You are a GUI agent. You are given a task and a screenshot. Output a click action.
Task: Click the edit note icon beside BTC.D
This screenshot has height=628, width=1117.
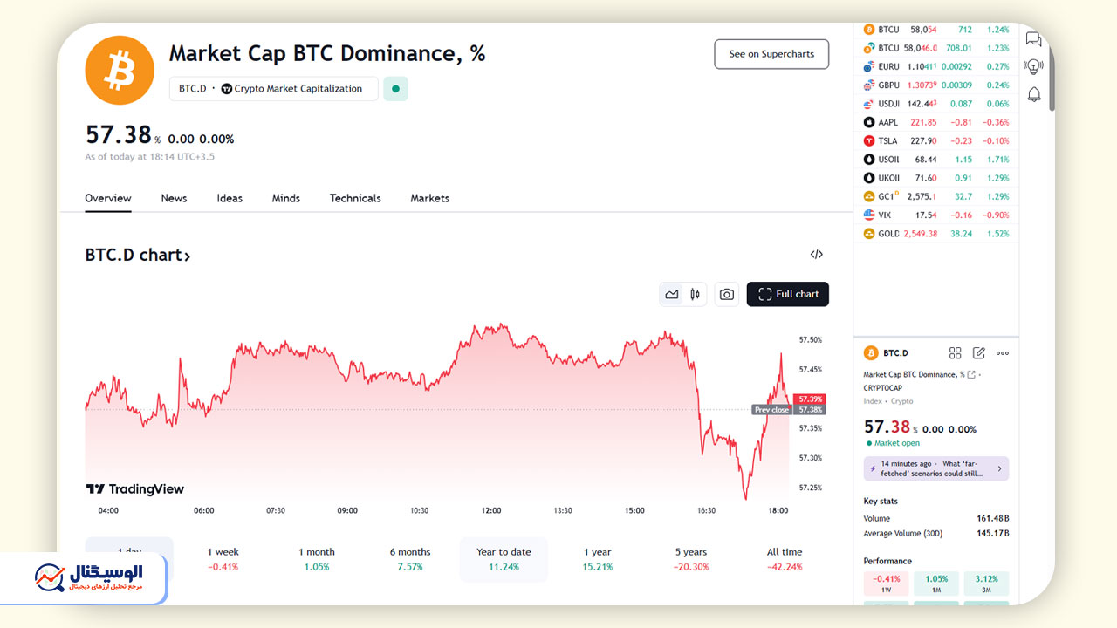point(979,353)
